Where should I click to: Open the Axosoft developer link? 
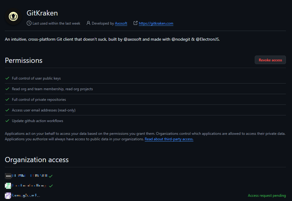(121, 23)
